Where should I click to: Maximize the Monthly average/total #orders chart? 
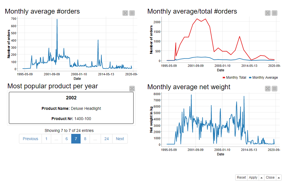coord(268,13)
